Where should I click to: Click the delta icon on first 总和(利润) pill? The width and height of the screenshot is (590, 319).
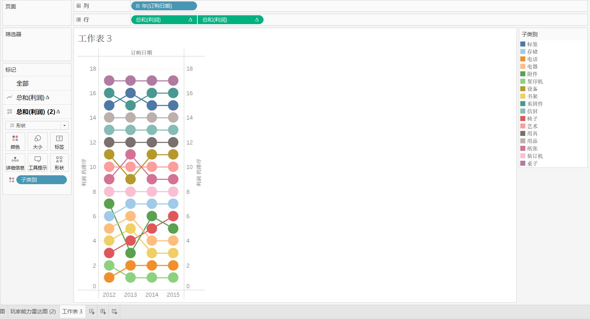(x=190, y=20)
